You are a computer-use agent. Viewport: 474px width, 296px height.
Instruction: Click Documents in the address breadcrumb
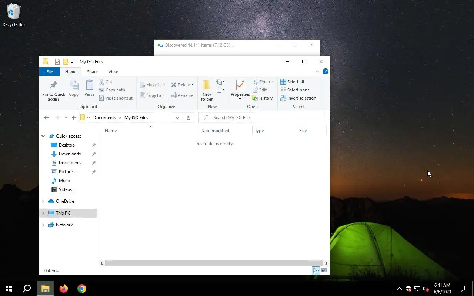104,118
